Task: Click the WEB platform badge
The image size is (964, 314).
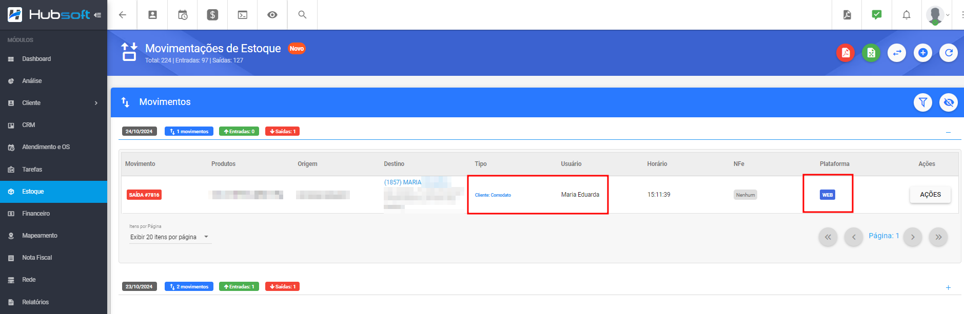Action: [x=828, y=195]
